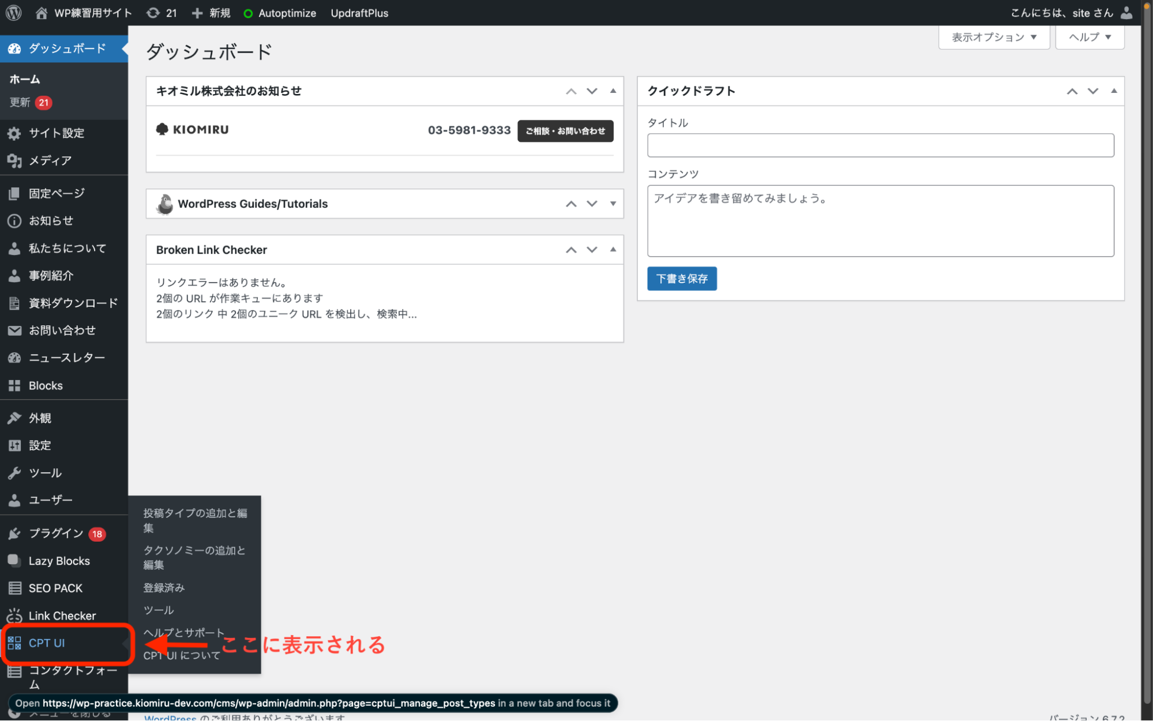Select タクソノミーの追加と編集 submenu item
Screen dimensions: 1153x721
194,558
